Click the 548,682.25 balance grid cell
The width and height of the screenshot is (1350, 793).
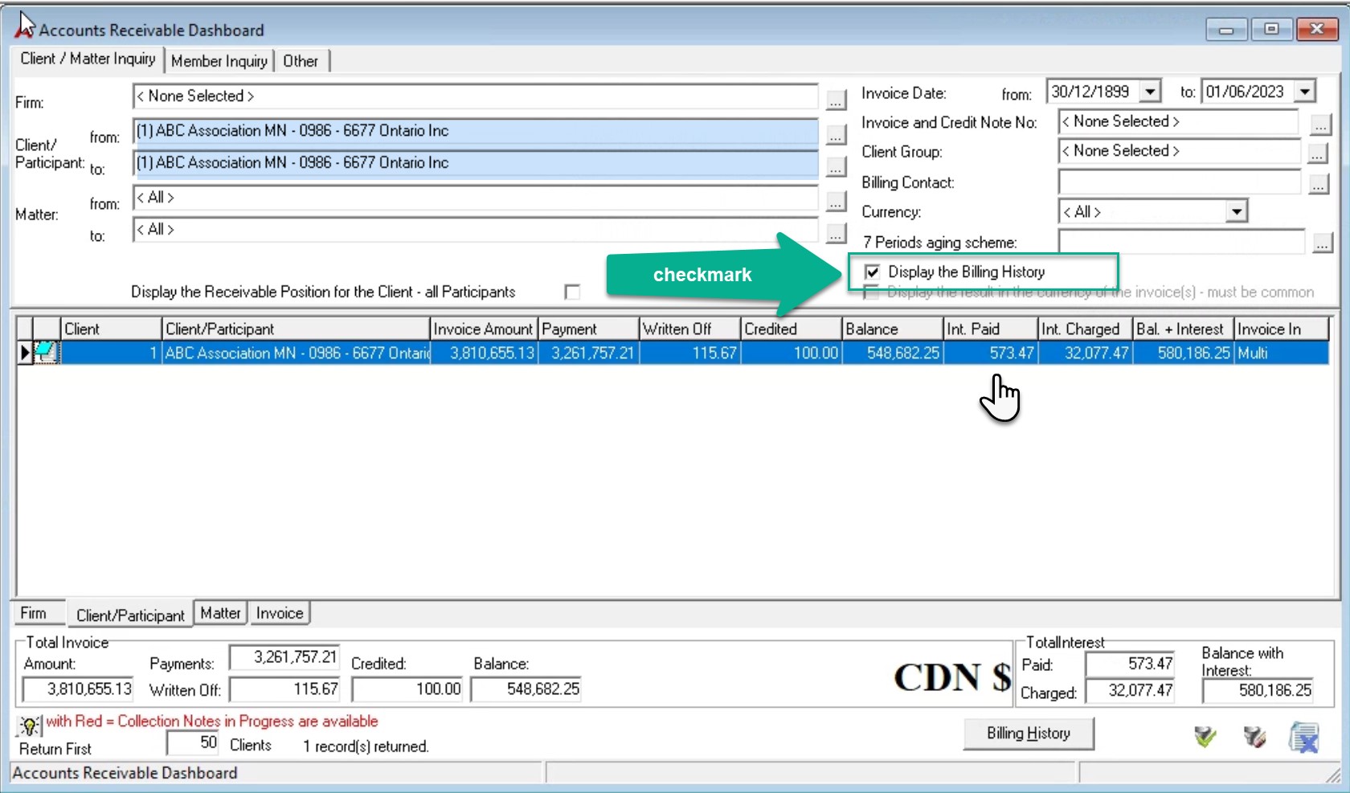coord(892,353)
